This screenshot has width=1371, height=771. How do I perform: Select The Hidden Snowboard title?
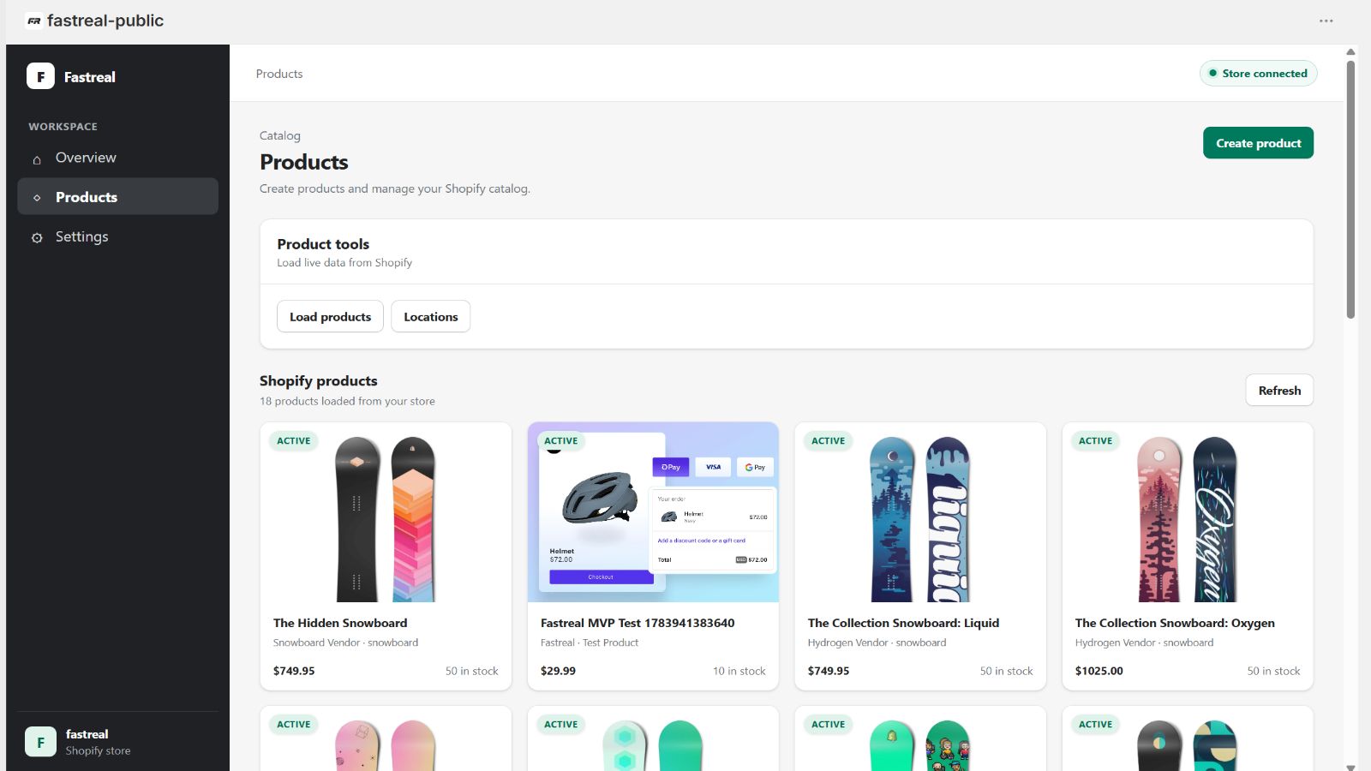point(340,623)
